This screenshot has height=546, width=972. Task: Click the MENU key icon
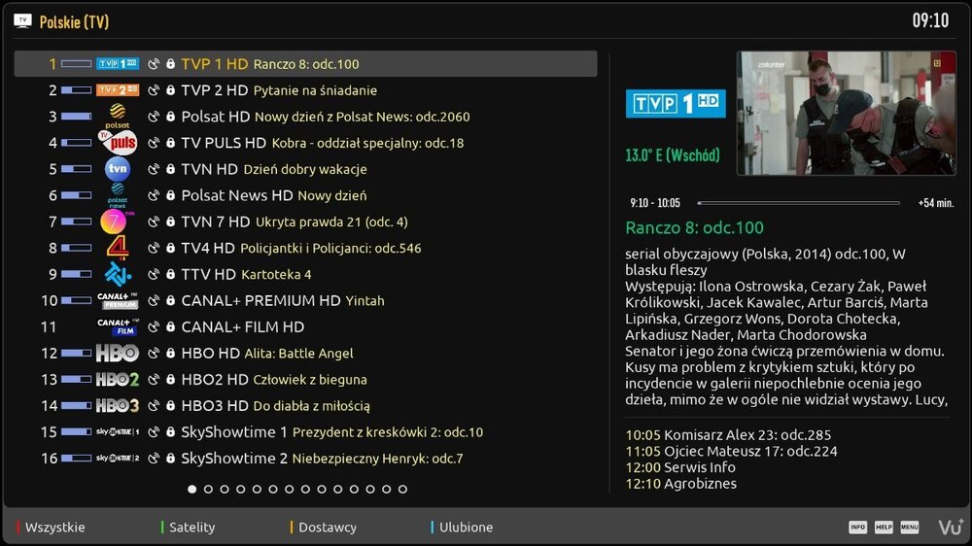tap(910, 527)
